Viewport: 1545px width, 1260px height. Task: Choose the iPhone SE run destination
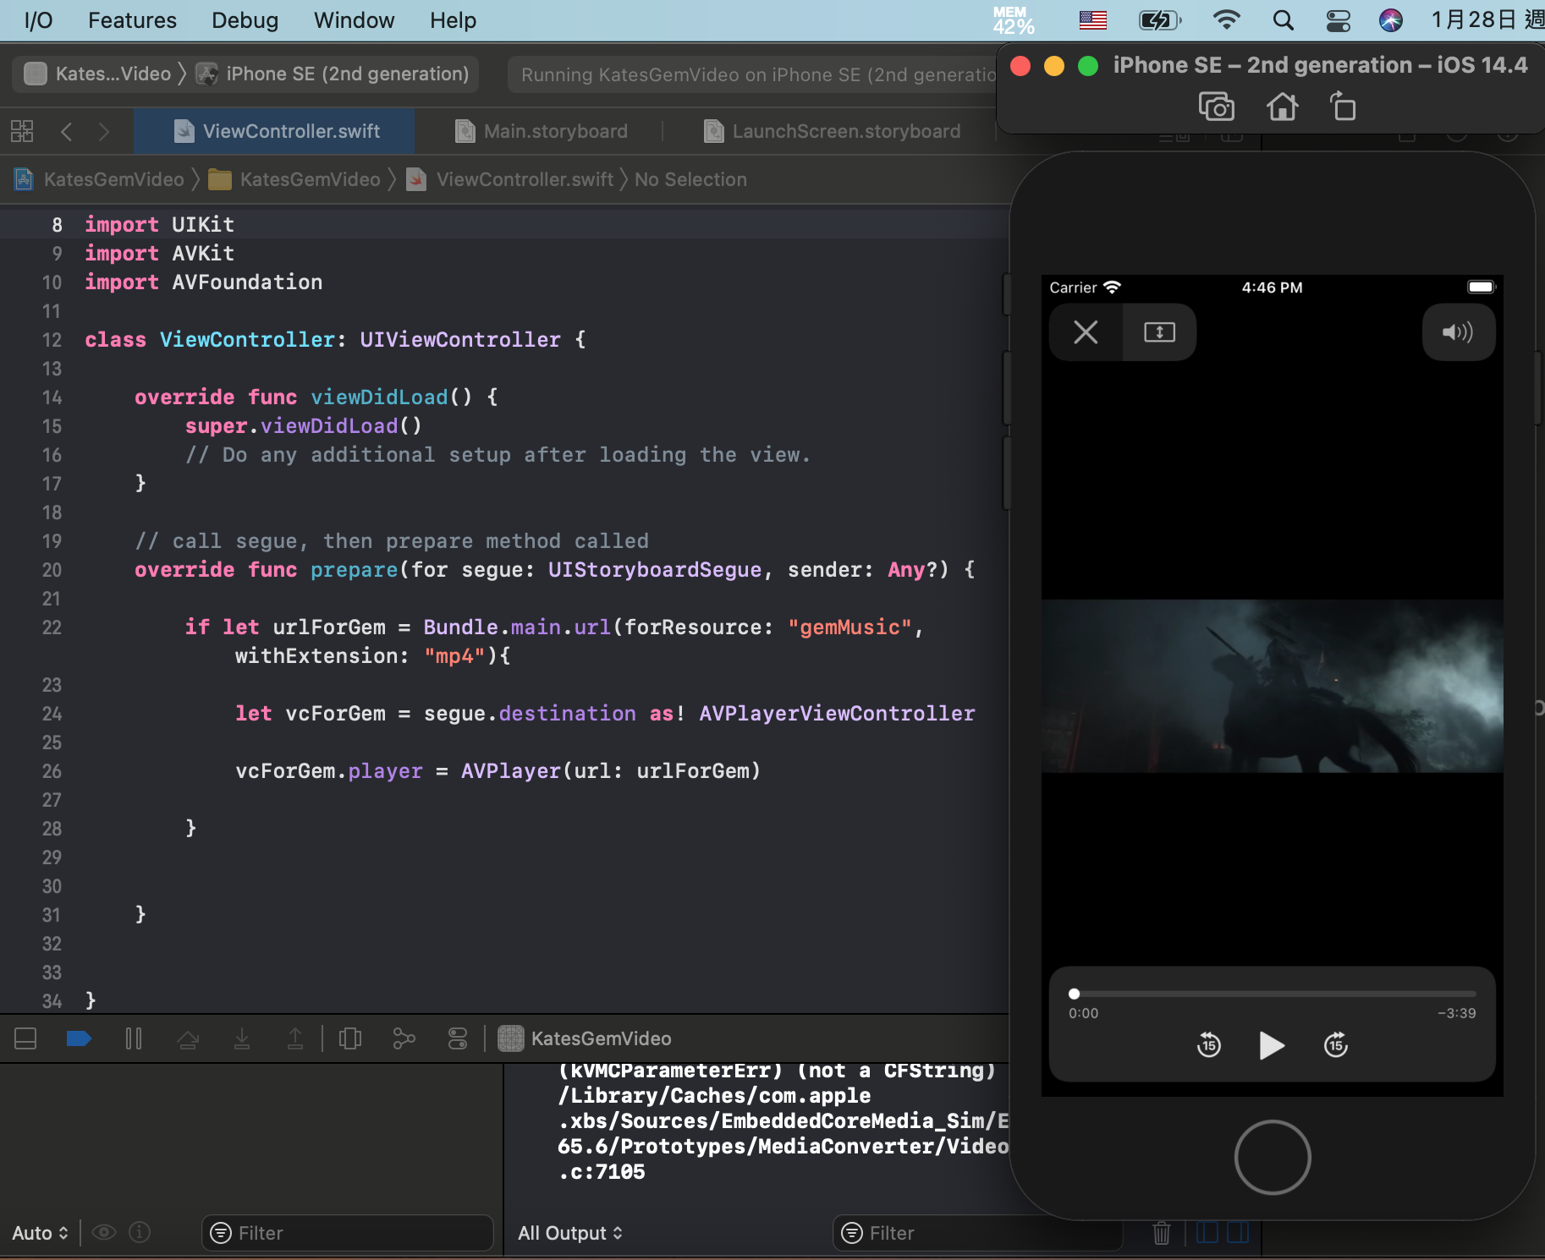347,74
